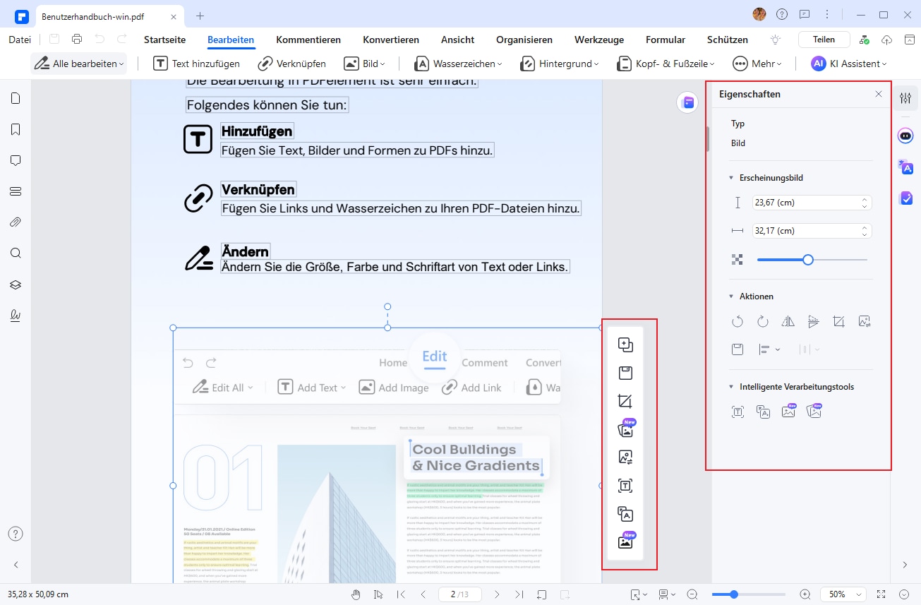Toggle fullscreen view in status bar
921x605 pixels.
coord(881,594)
